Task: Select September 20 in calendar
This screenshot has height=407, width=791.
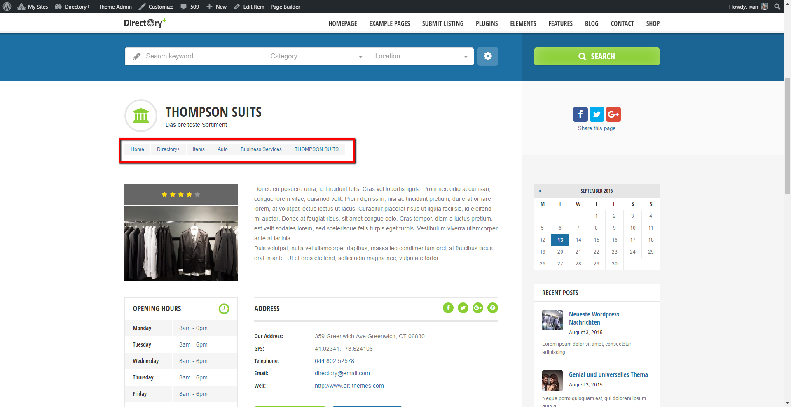Action: [560, 252]
